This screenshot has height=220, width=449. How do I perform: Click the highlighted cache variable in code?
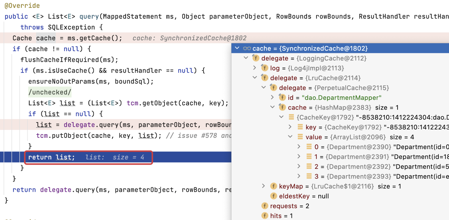coord(46,38)
